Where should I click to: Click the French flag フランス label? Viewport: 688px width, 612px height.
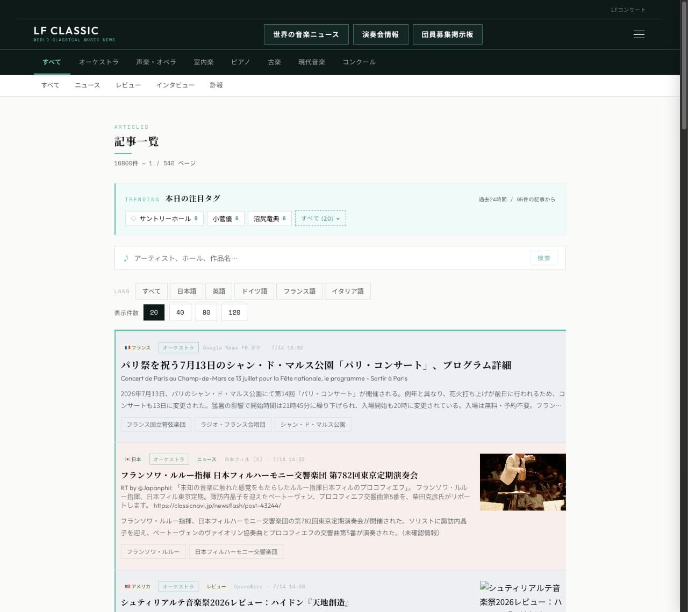pos(138,348)
